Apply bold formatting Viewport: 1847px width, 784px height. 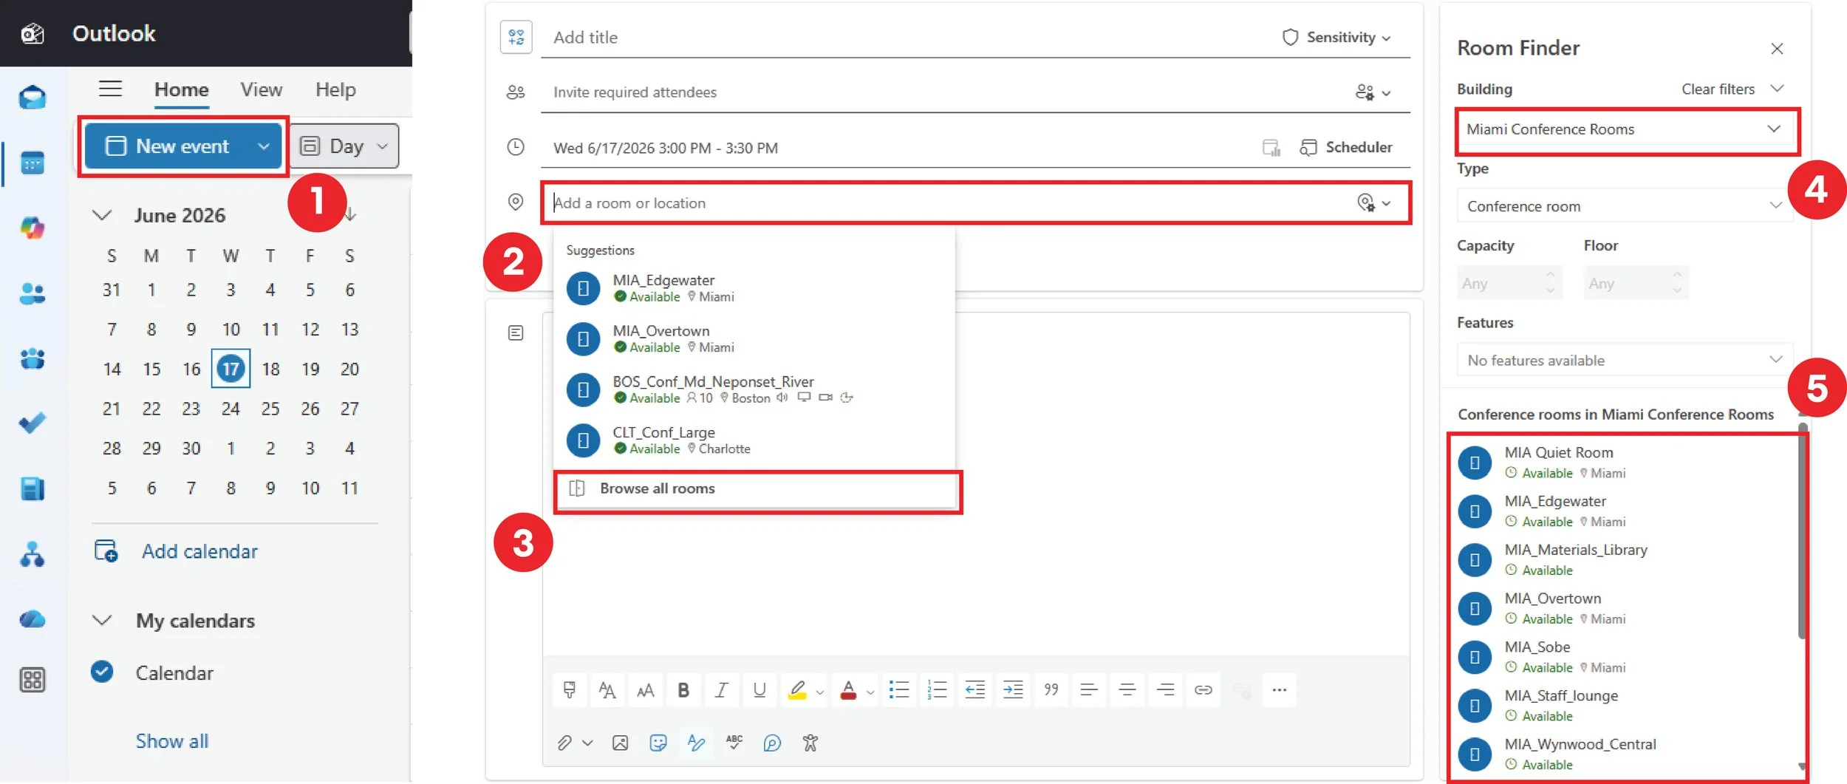683,690
